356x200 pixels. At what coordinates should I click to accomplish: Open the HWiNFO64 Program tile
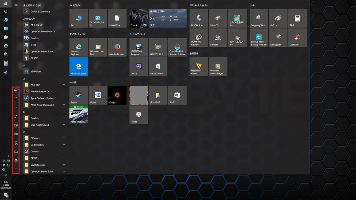click(x=139, y=47)
